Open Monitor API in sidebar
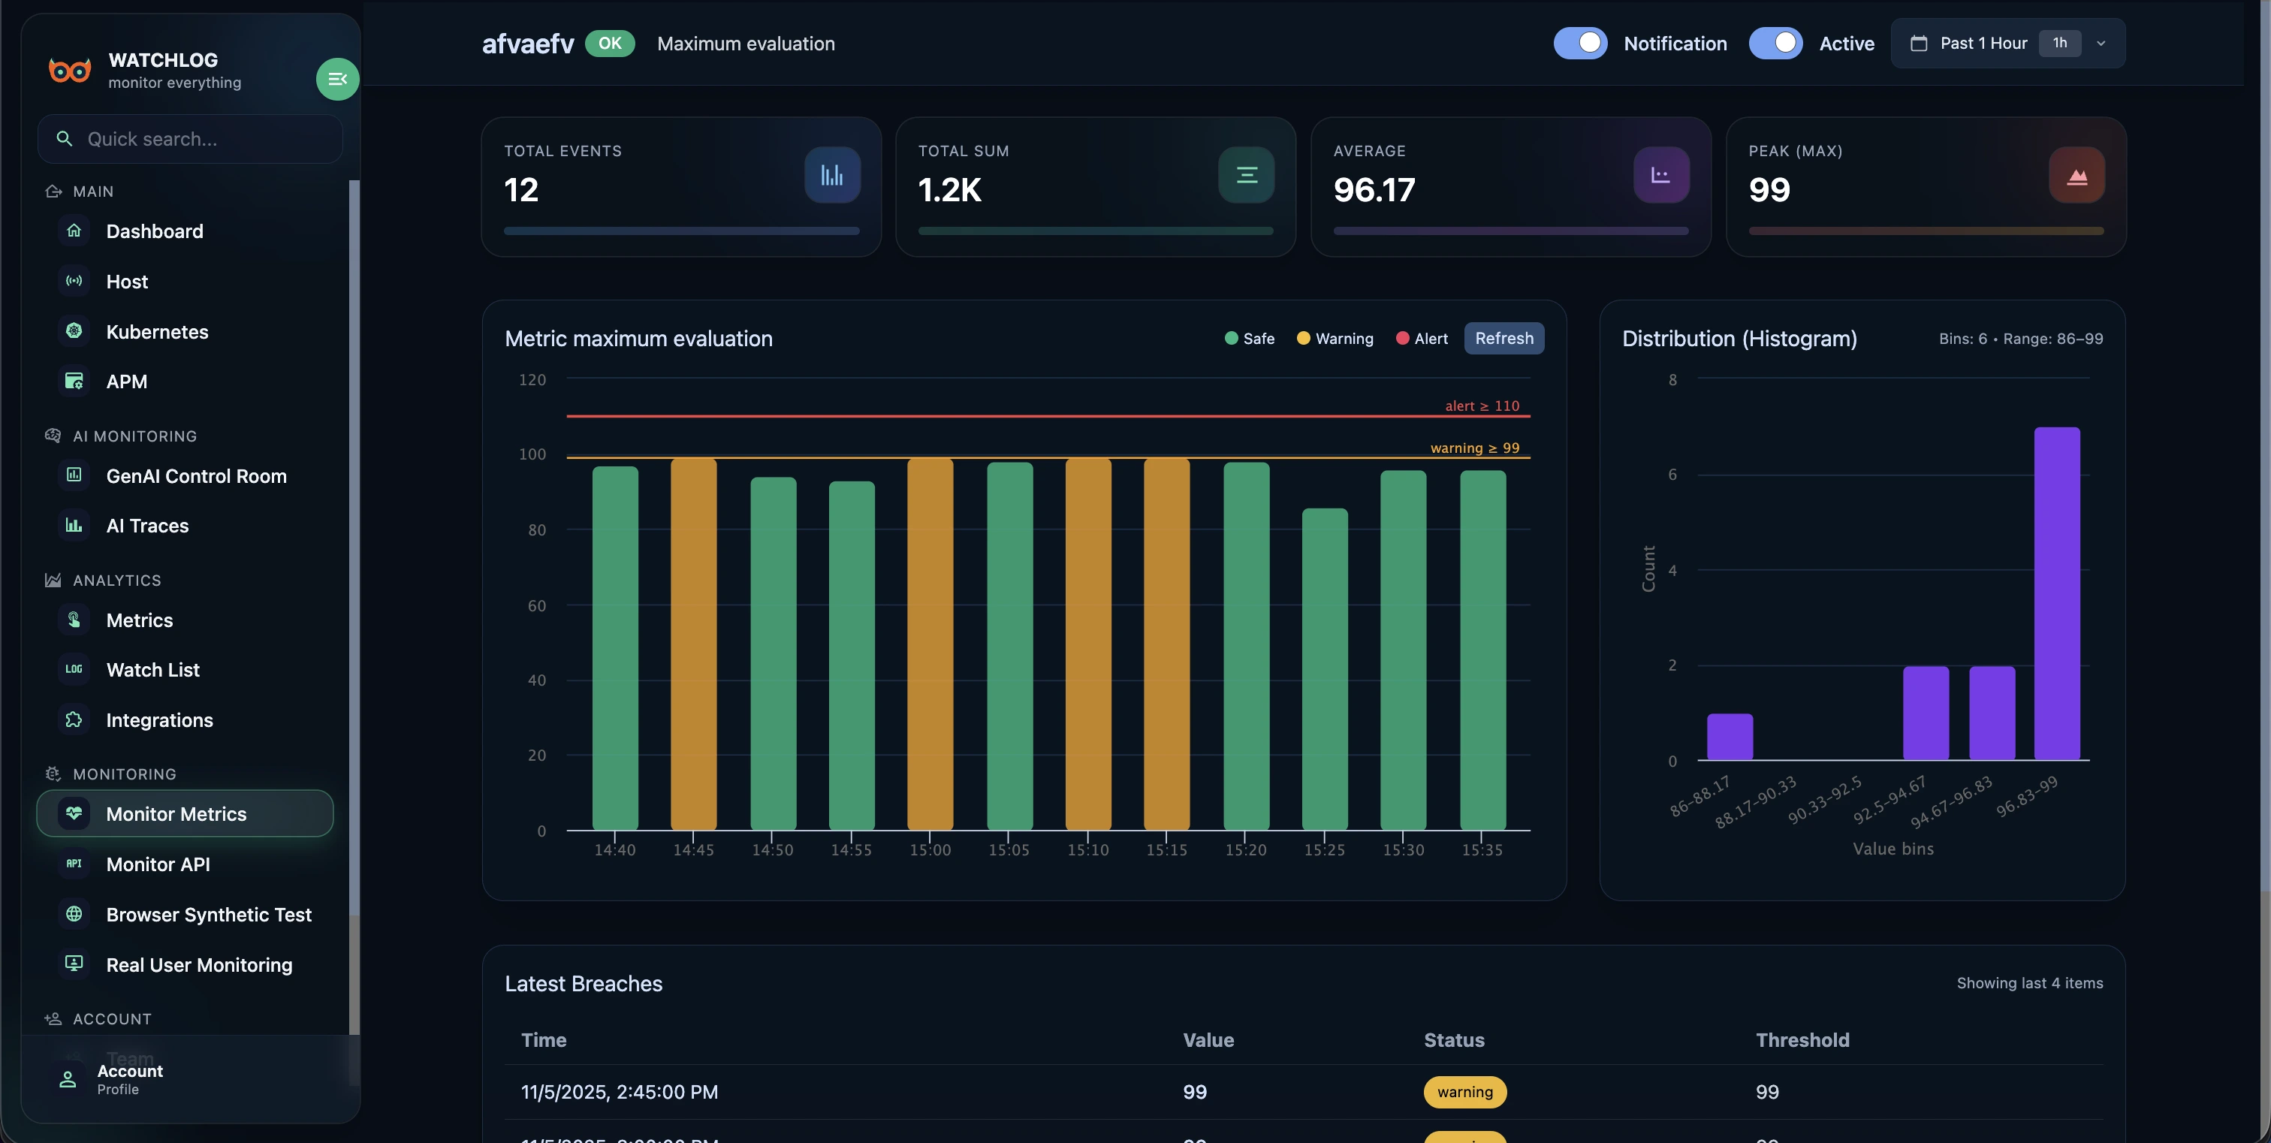The image size is (2271, 1143). pos(158,864)
